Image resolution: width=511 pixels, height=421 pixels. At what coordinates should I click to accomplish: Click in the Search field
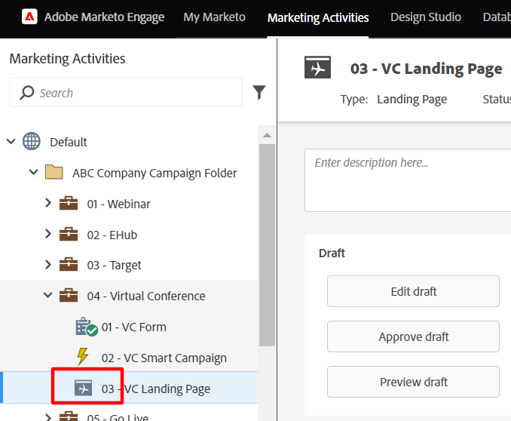click(126, 93)
